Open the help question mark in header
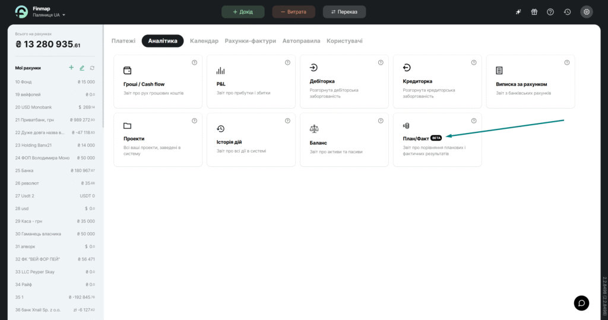The width and height of the screenshot is (608, 320). [550, 12]
